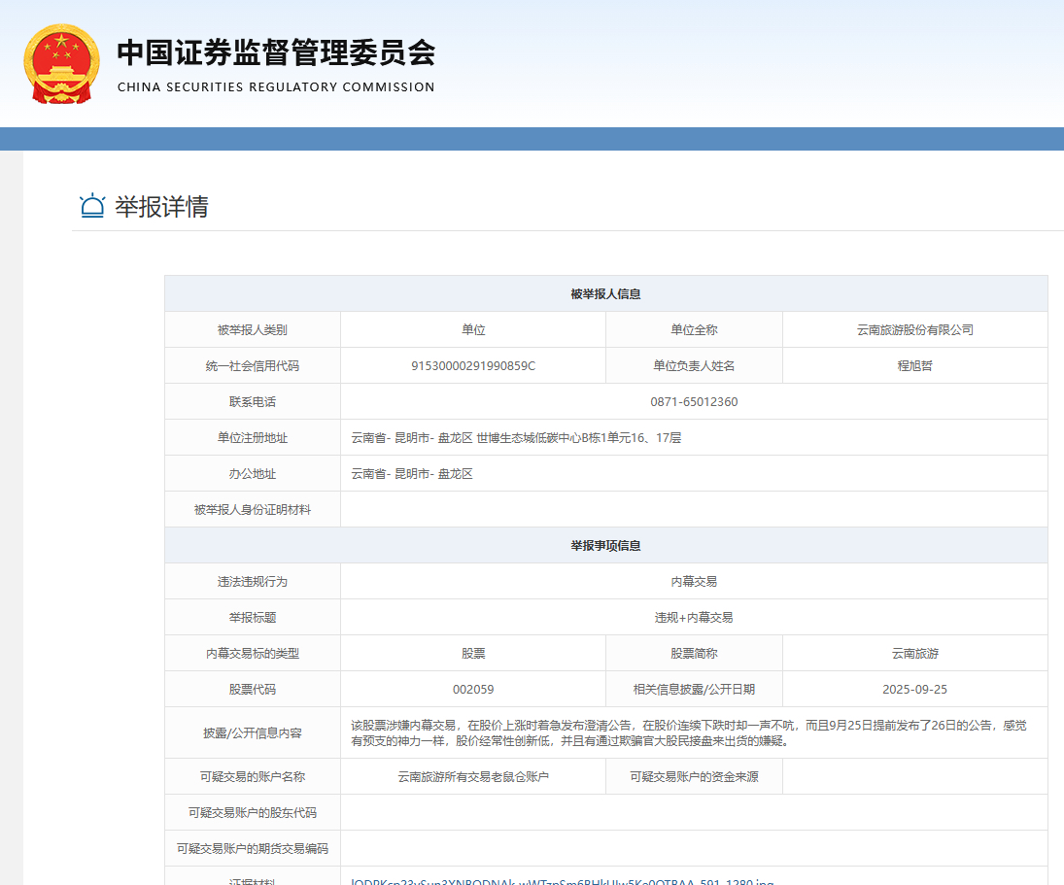Click the disclosure date 2025-09-25

click(914, 689)
